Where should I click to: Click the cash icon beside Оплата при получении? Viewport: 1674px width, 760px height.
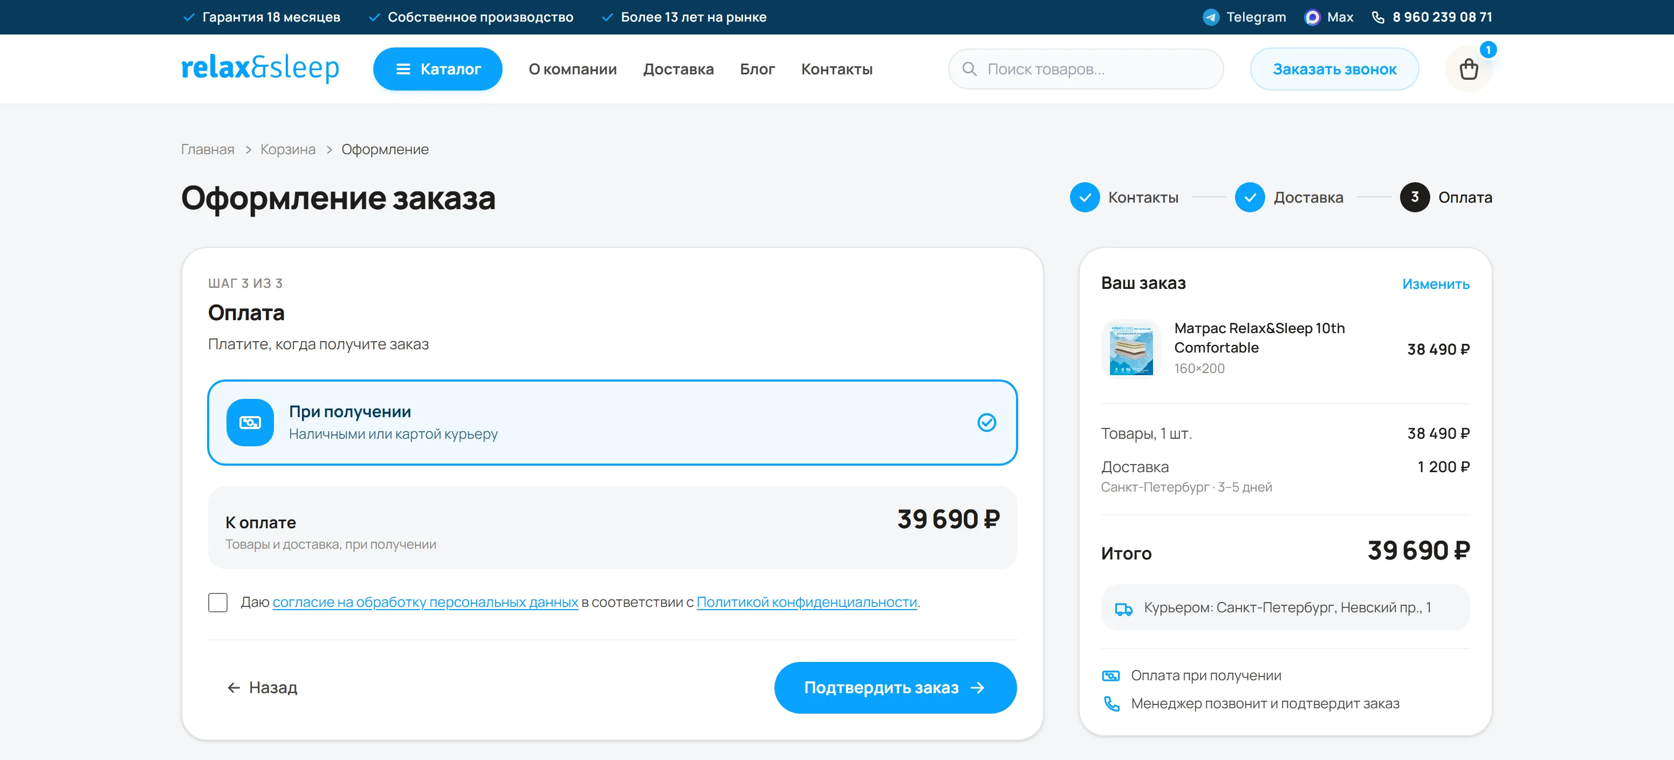tap(1110, 675)
